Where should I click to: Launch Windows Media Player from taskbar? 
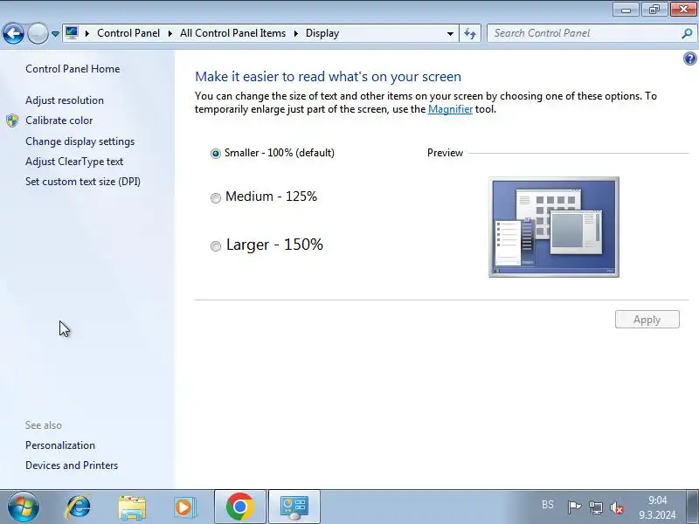point(185,507)
